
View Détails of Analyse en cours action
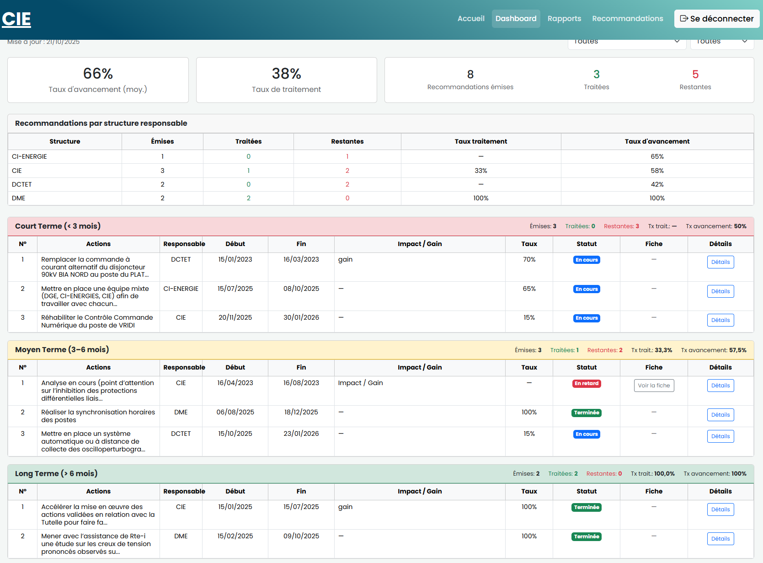click(x=720, y=386)
